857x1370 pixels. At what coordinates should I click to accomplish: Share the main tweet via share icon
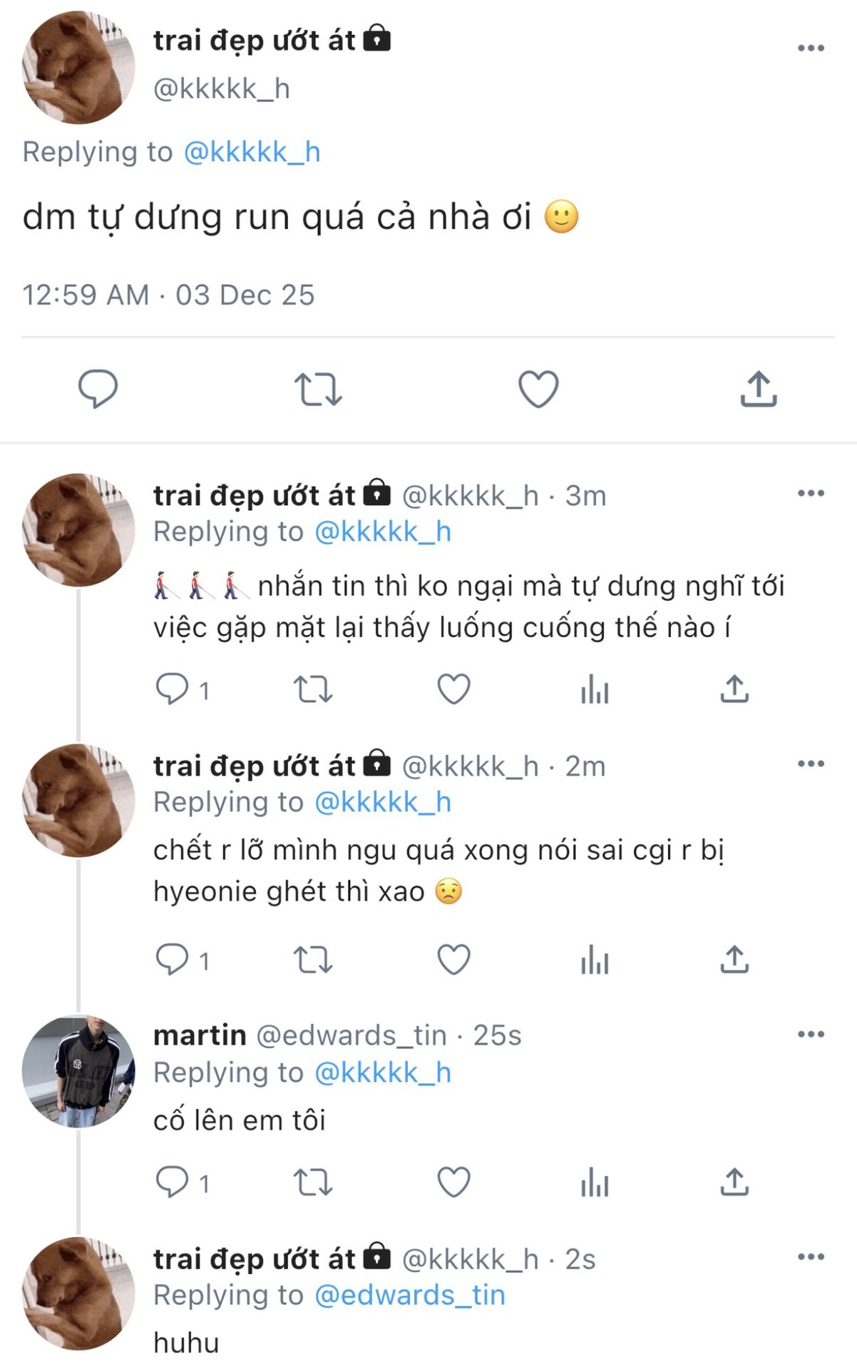[x=758, y=390]
